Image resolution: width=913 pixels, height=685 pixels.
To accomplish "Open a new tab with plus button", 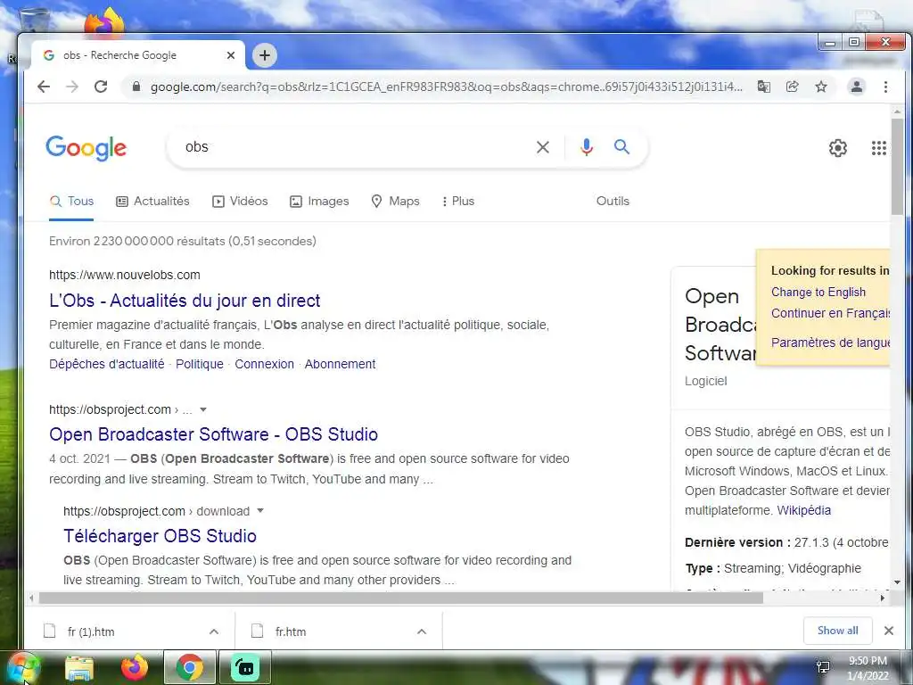I will click(264, 55).
